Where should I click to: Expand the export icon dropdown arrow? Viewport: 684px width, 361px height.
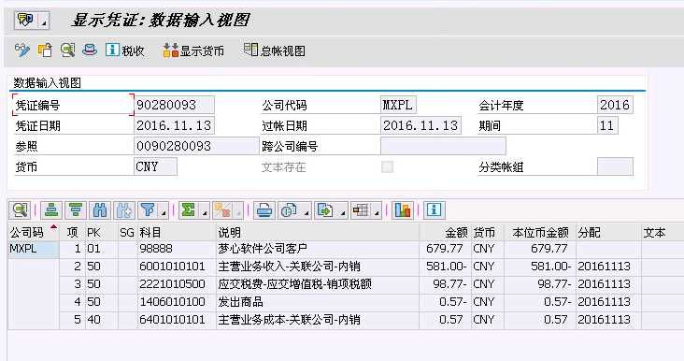[343, 211]
